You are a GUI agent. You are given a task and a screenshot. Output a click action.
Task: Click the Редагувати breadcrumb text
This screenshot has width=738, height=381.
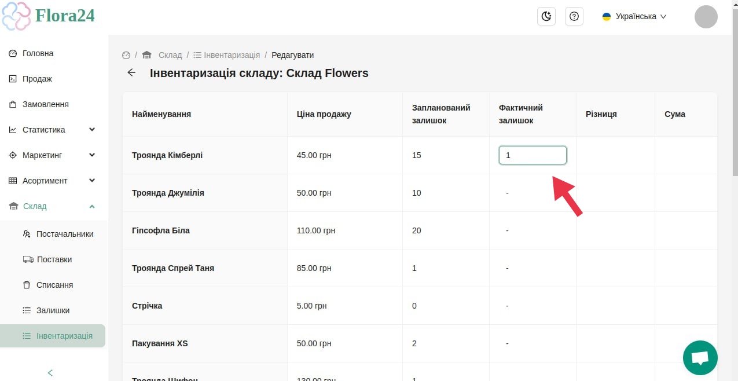pos(293,55)
